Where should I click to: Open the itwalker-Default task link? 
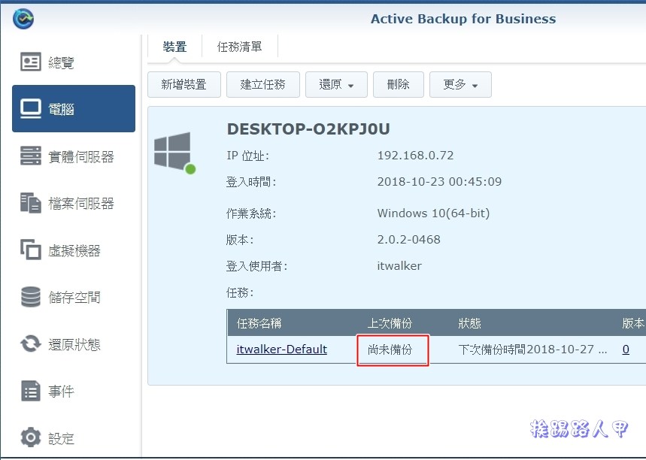[x=282, y=350]
